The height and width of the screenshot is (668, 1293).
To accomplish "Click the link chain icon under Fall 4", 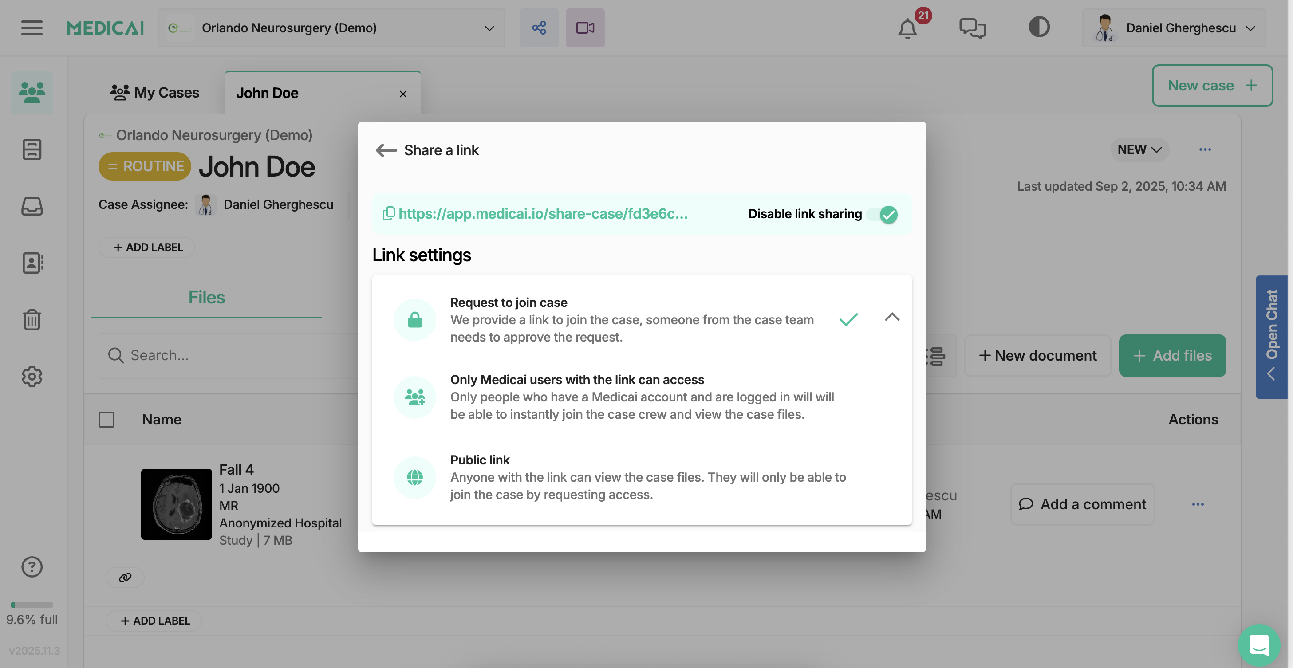I will 125,578.
